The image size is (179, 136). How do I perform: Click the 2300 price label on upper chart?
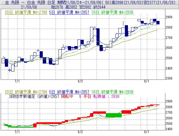169,78
